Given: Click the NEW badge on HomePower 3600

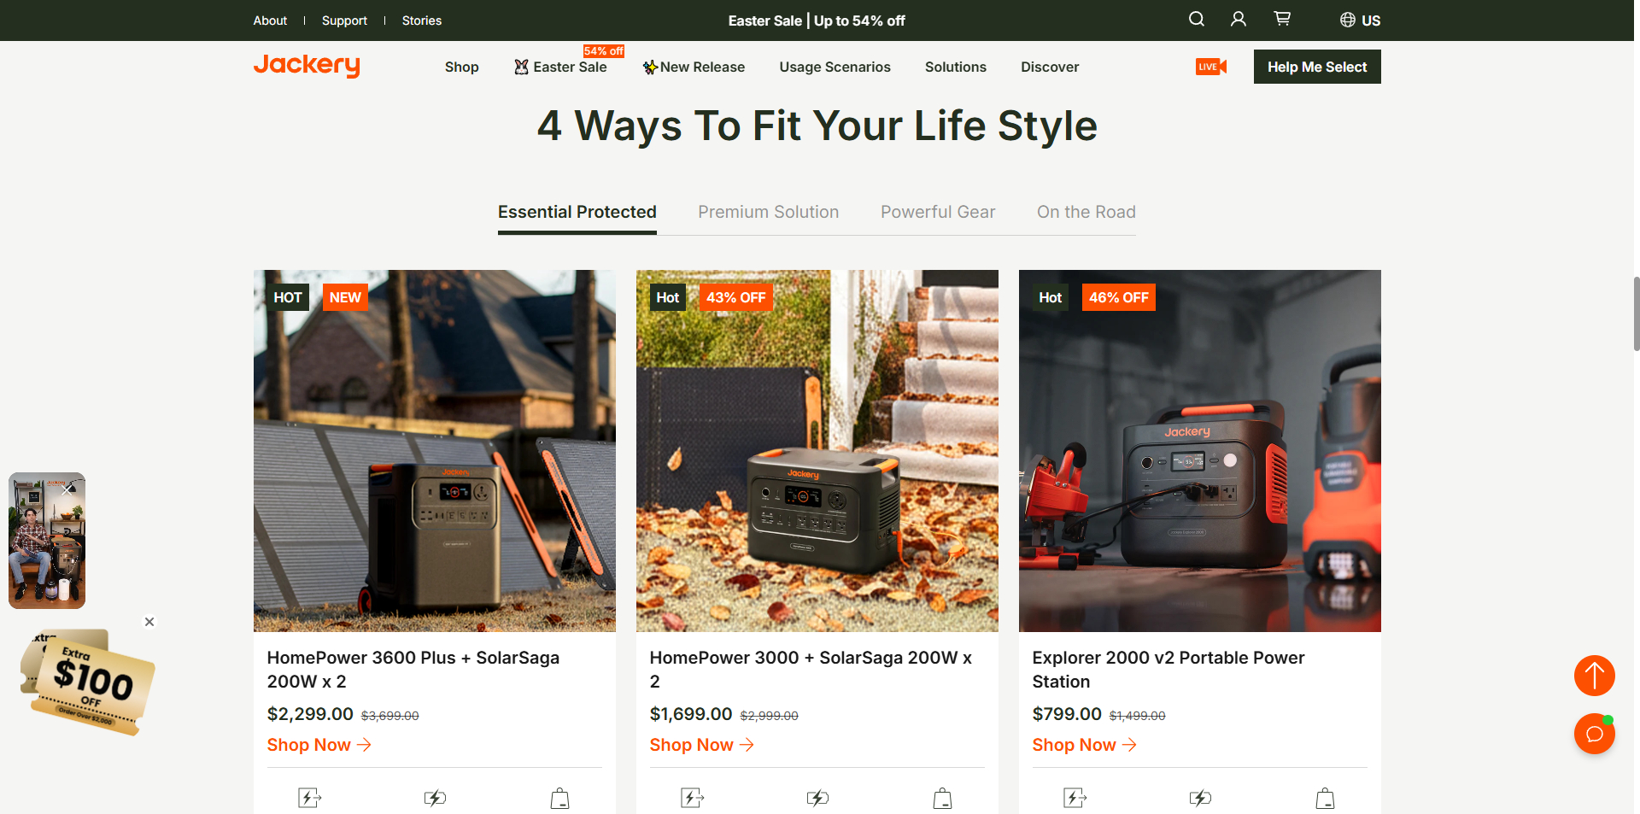Looking at the screenshot, I should pyautogui.click(x=345, y=297).
